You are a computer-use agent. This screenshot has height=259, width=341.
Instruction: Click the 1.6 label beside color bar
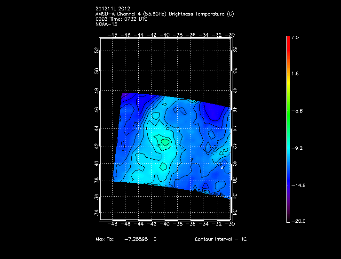294,74
